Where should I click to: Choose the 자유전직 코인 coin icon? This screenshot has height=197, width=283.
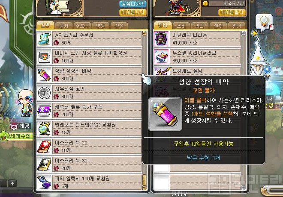click(x=44, y=93)
